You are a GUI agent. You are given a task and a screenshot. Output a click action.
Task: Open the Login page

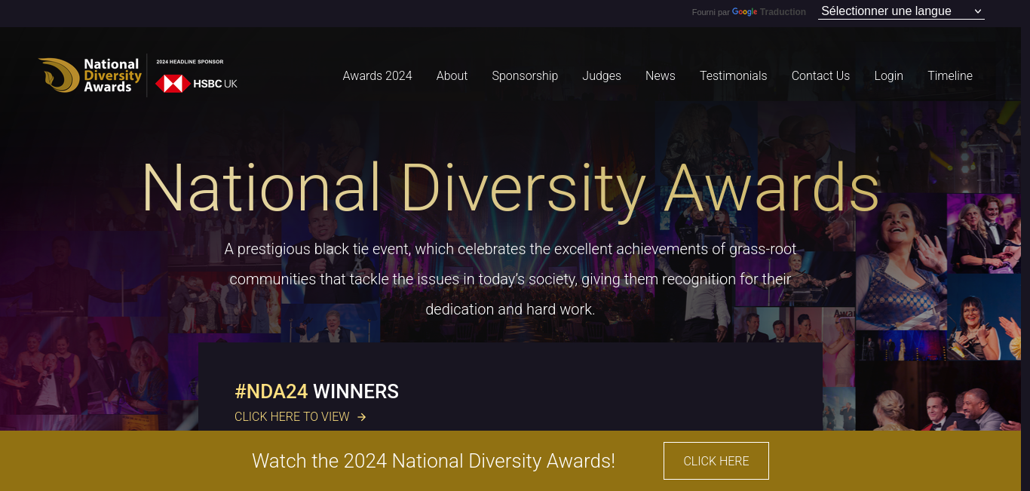point(888,76)
